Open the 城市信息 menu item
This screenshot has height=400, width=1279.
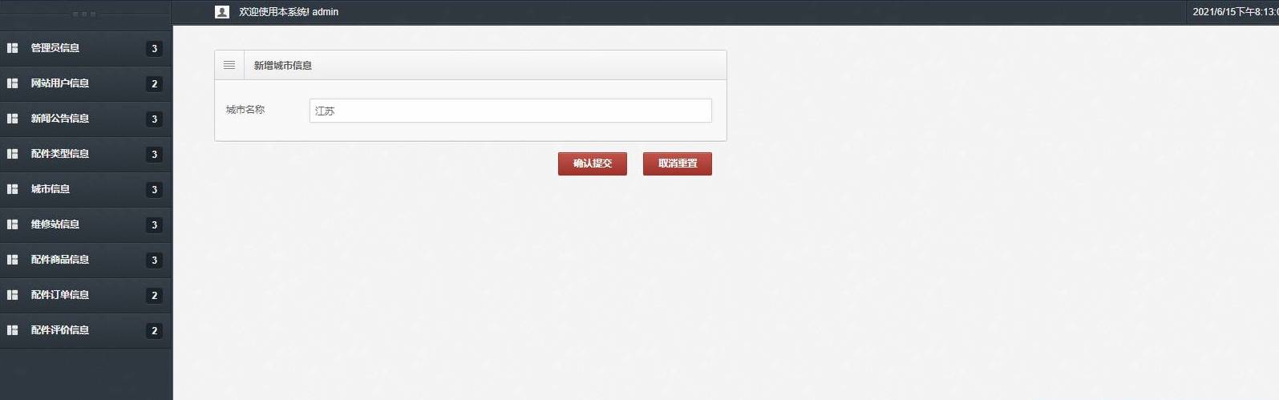[86, 189]
